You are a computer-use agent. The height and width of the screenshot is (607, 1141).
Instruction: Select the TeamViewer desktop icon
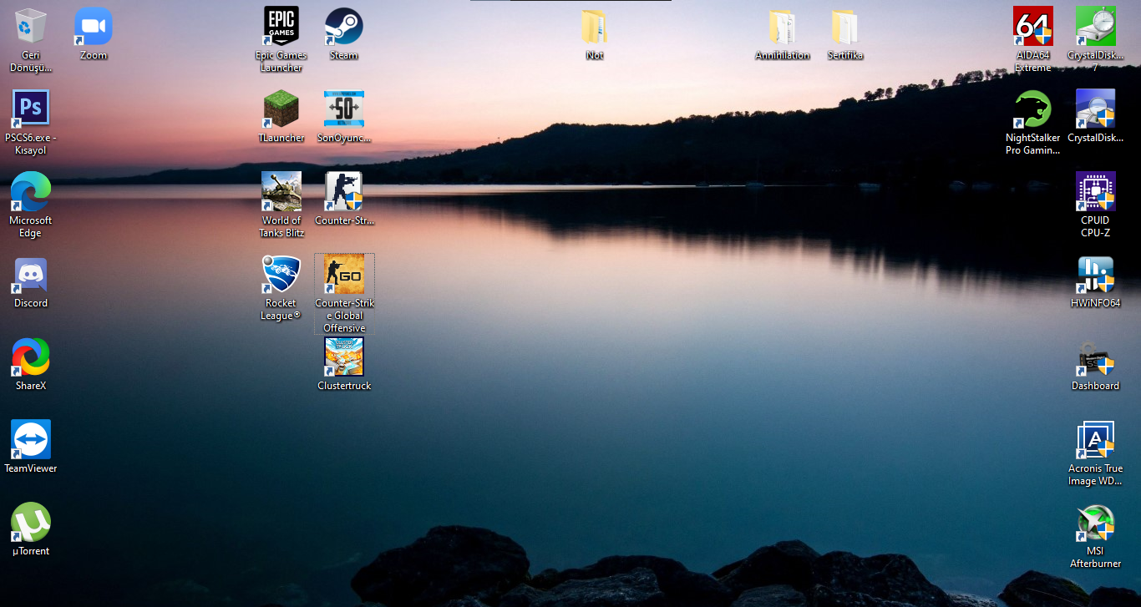[x=31, y=440]
